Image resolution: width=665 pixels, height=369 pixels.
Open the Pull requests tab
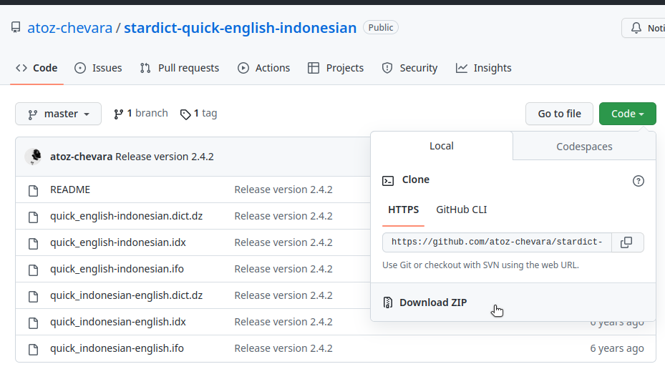180,68
